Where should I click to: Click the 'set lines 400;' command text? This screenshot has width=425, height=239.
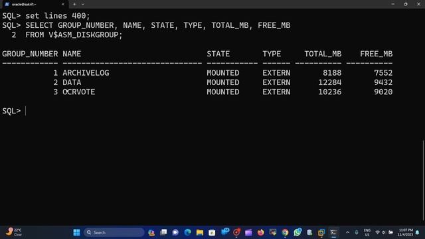coord(58,16)
